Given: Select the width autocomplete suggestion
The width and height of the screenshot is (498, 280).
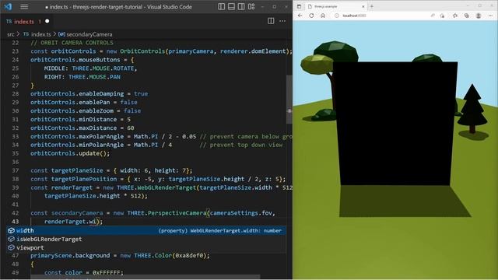Looking at the screenshot, I should point(146,230).
